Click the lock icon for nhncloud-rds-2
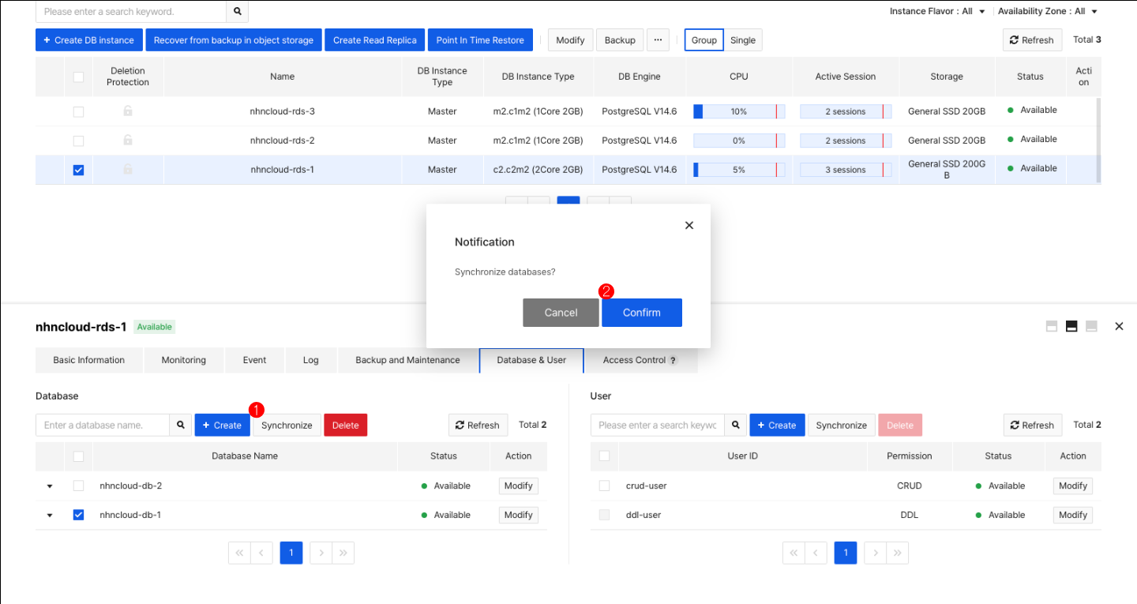The height and width of the screenshot is (604, 1137). (x=128, y=141)
